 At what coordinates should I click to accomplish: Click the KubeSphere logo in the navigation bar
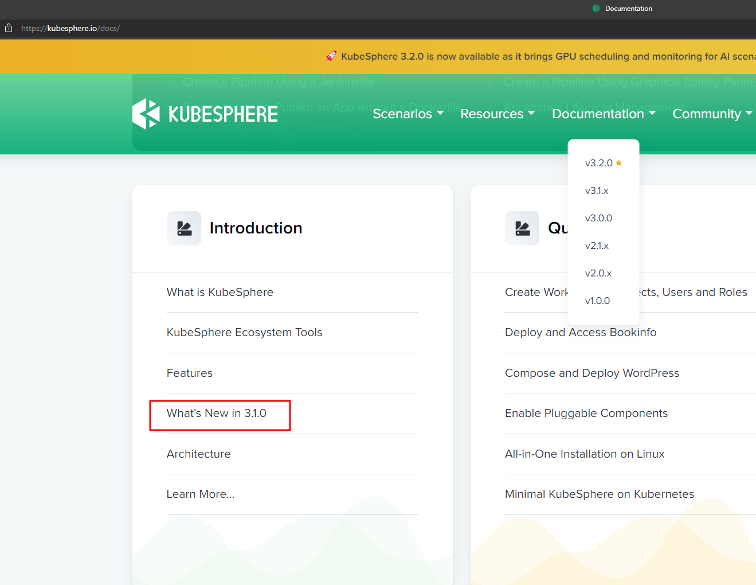[205, 113]
